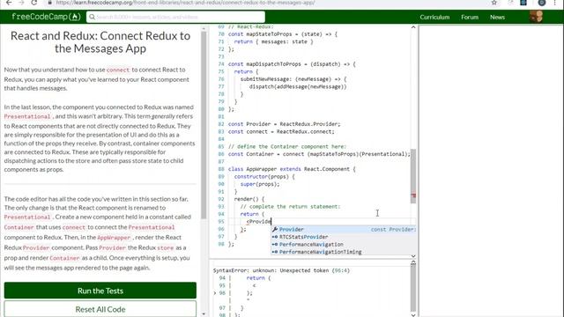Image resolution: width=564 pixels, height=317 pixels.
Task: Click the lesson title heading text
Action: pos(100,42)
